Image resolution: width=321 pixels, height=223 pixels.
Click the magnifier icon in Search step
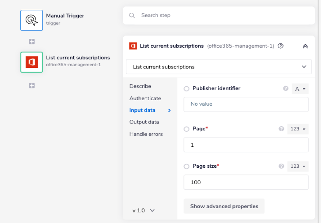132,15
